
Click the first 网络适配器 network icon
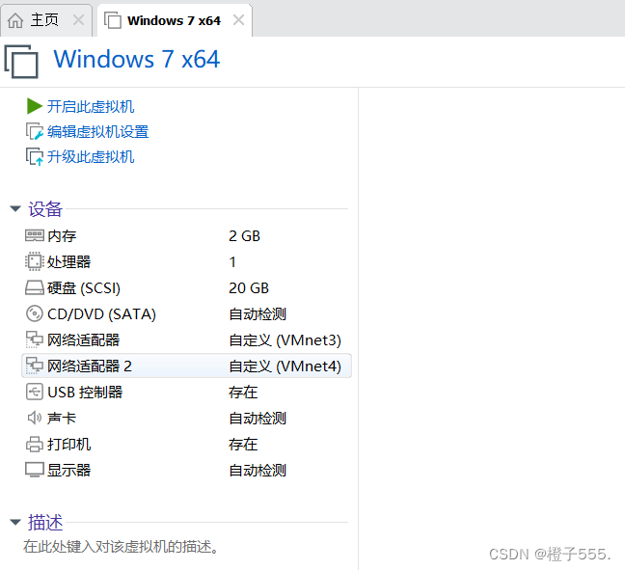point(35,339)
